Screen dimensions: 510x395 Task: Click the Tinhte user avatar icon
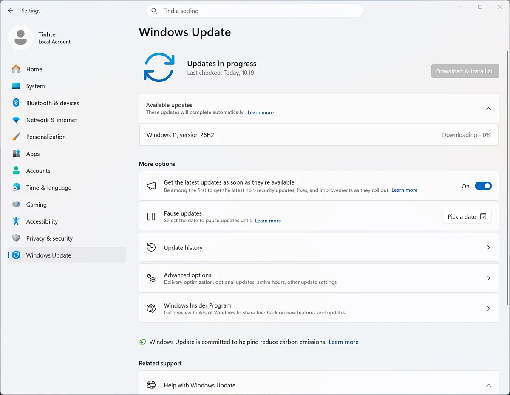[x=20, y=37]
